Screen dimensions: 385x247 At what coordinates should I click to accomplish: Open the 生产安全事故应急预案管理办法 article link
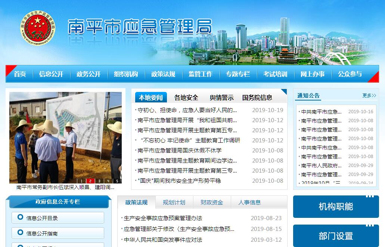(x=163, y=218)
